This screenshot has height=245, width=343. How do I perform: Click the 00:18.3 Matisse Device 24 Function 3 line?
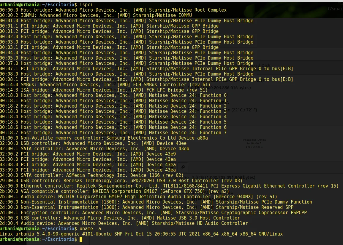click(113, 111)
